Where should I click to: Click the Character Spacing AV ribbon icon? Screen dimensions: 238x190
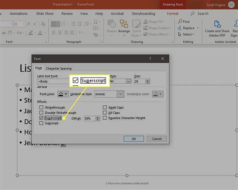click(11, 33)
